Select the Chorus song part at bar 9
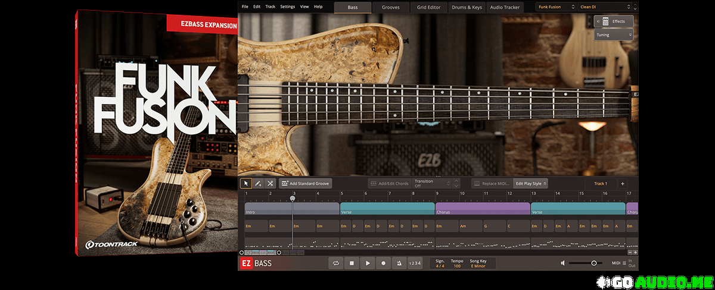The image size is (715, 290). (483, 209)
